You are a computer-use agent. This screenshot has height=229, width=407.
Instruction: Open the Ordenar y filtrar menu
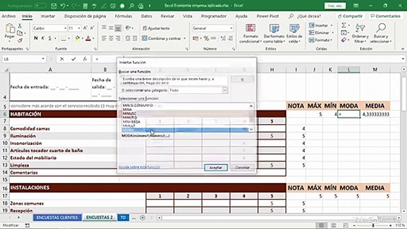tap(360, 34)
